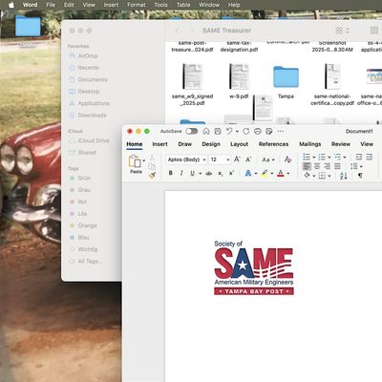The width and height of the screenshot is (382, 382).
Task: Open the Change Case Aa dropdown
Action: (x=268, y=159)
